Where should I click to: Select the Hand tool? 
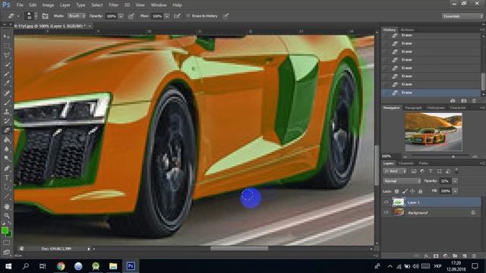7,206
